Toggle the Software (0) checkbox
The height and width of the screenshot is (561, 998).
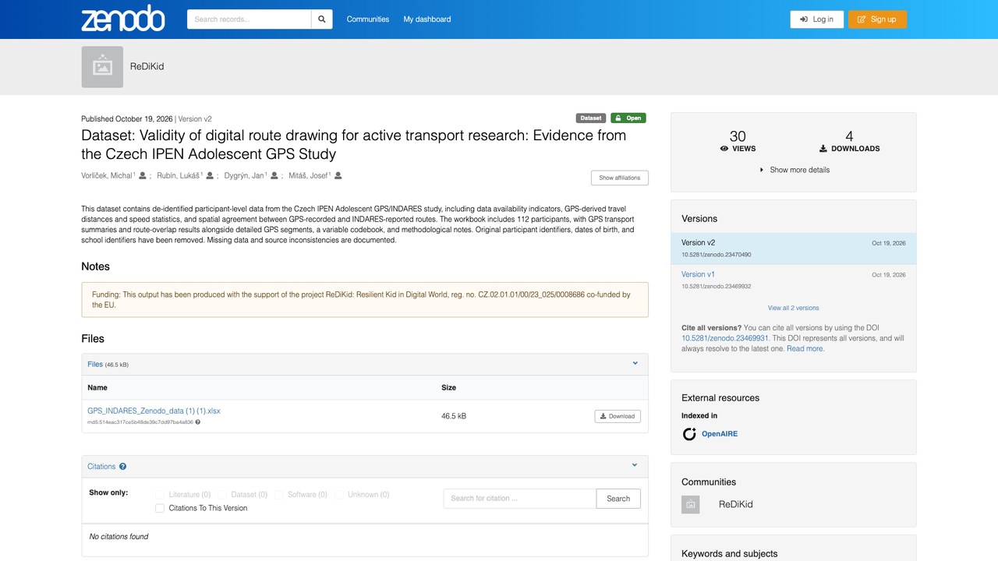click(x=278, y=495)
